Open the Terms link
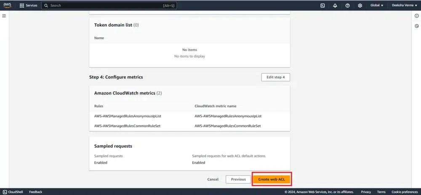This screenshot has width=421, height=195. [x=381, y=192]
